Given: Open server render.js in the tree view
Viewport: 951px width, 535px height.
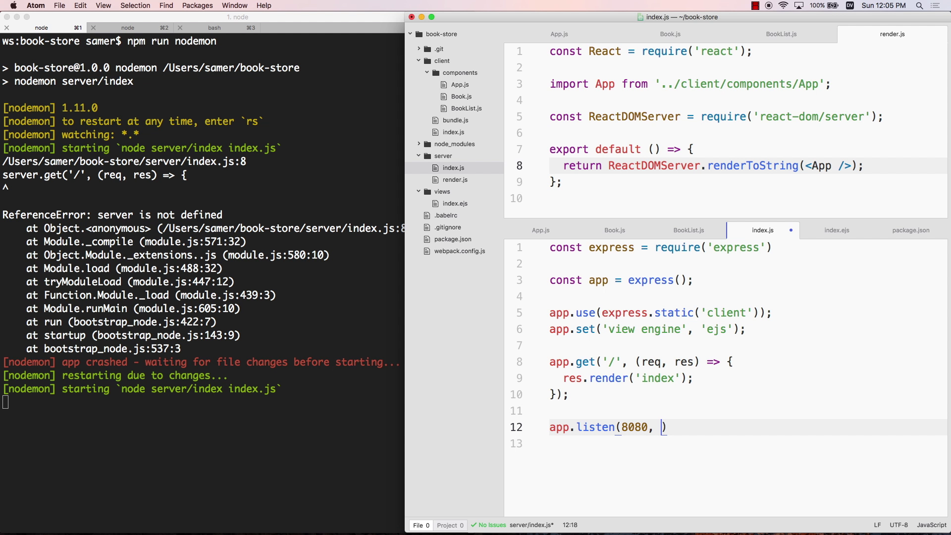Looking at the screenshot, I should [455, 180].
